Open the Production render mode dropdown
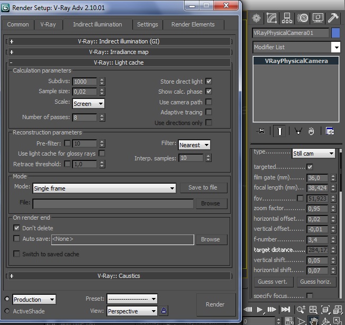The width and height of the screenshot is (345, 325). [x=34, y=299]
